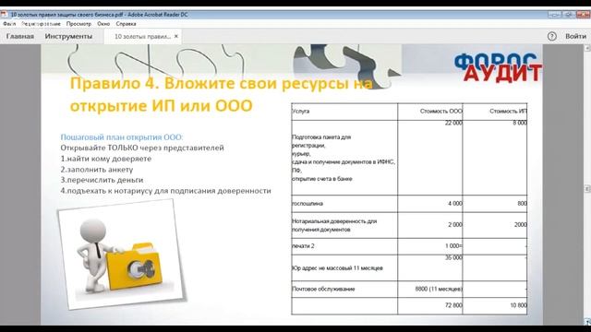The width and height of the screenshot is (591, 332).
Task: Open the Редактирование menu
Action: [x=41, y=24]
